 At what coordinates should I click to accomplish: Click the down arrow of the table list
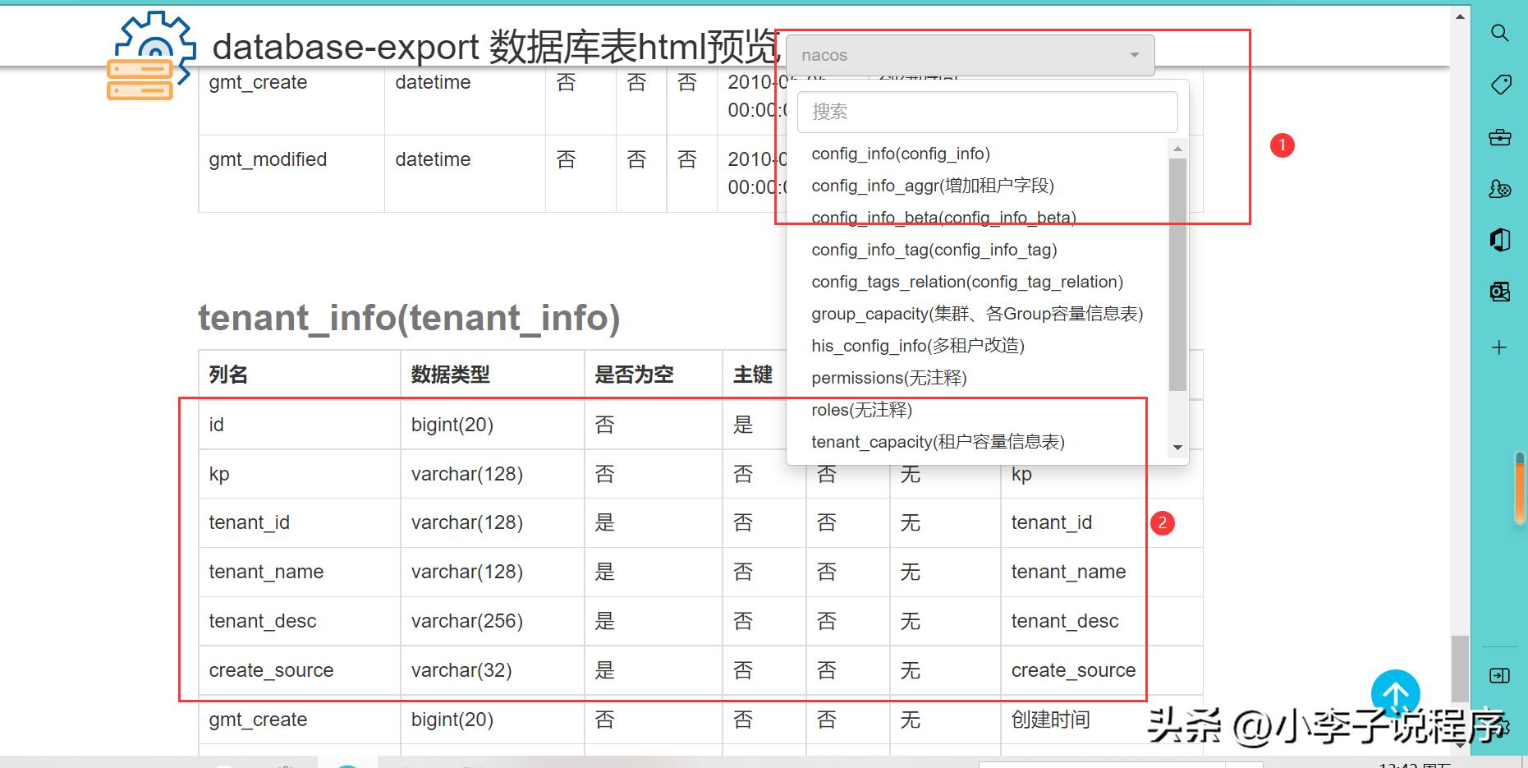tap(1177, 448)
